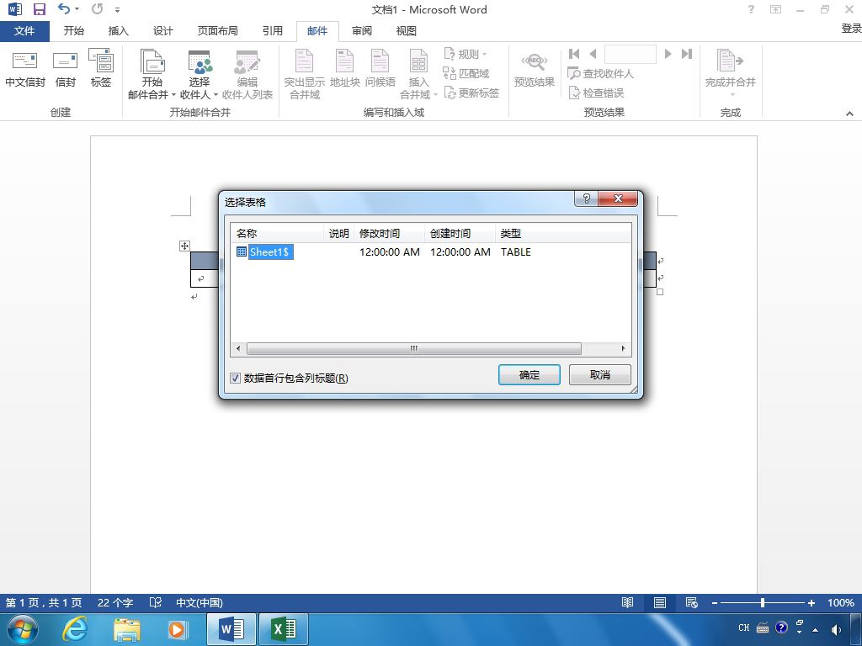Click the record number input box
The height and width of the screenshot is (646, 862).
[x=630, y=54]
